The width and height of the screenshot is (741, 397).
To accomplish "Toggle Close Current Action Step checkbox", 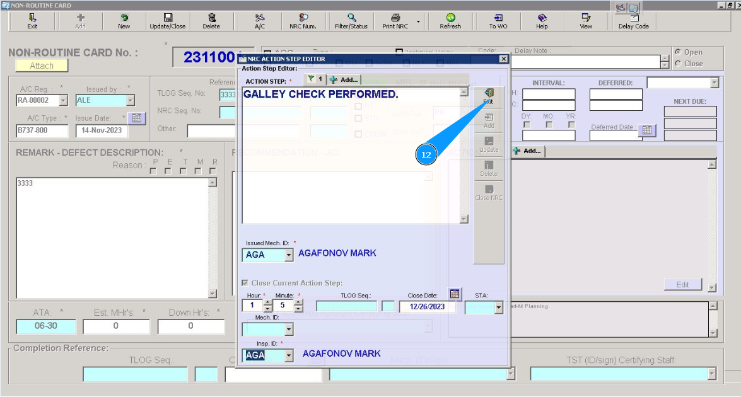I will [245, 283].
